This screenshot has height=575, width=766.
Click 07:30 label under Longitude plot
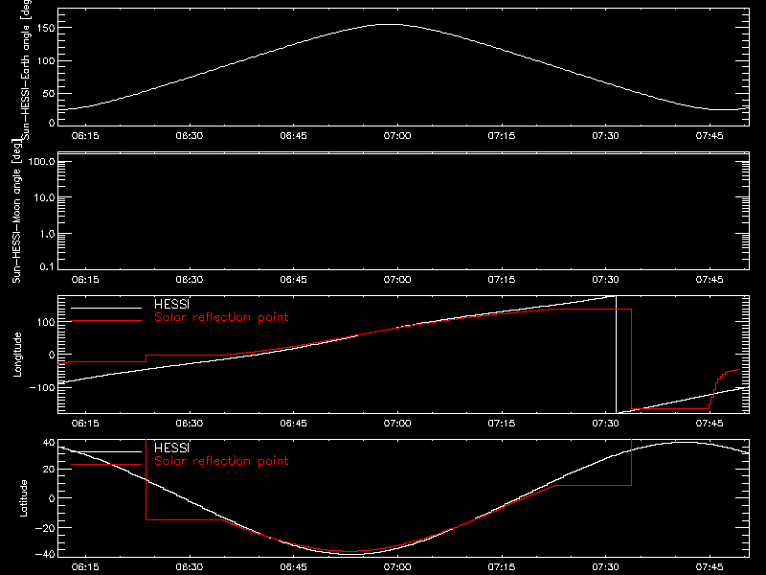tap(606, 424)
